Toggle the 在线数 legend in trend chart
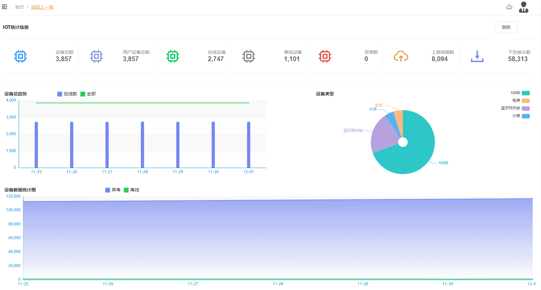Viewport: 541px width, 290px height. pyautogui.click(x=67, y=94)
